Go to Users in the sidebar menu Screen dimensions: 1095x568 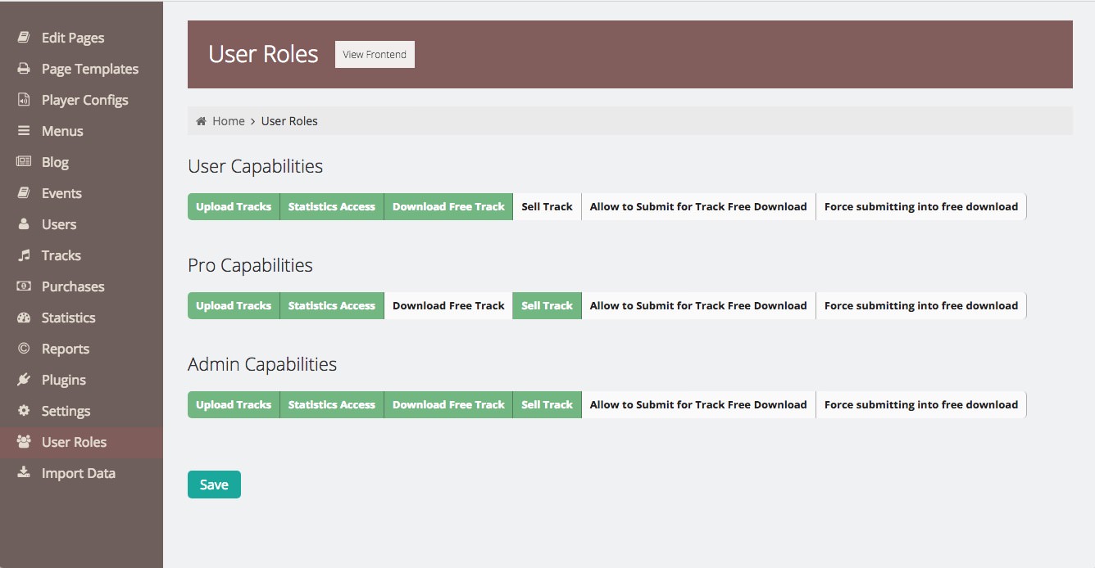click(x=58, y=224)
